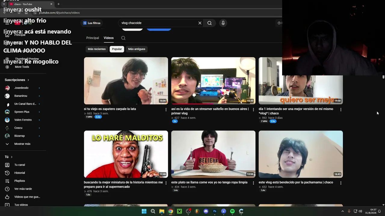This screenshot has height=216, width=385.
Task: Clear the YouTube search box text
Action: click(x=200, y=23)
